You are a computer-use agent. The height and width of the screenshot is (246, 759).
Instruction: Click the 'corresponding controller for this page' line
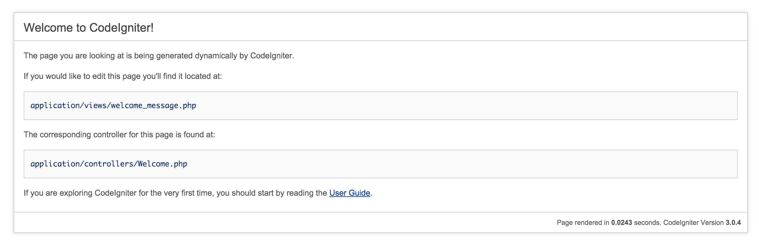pyautogui.click(x=119, y=134)
